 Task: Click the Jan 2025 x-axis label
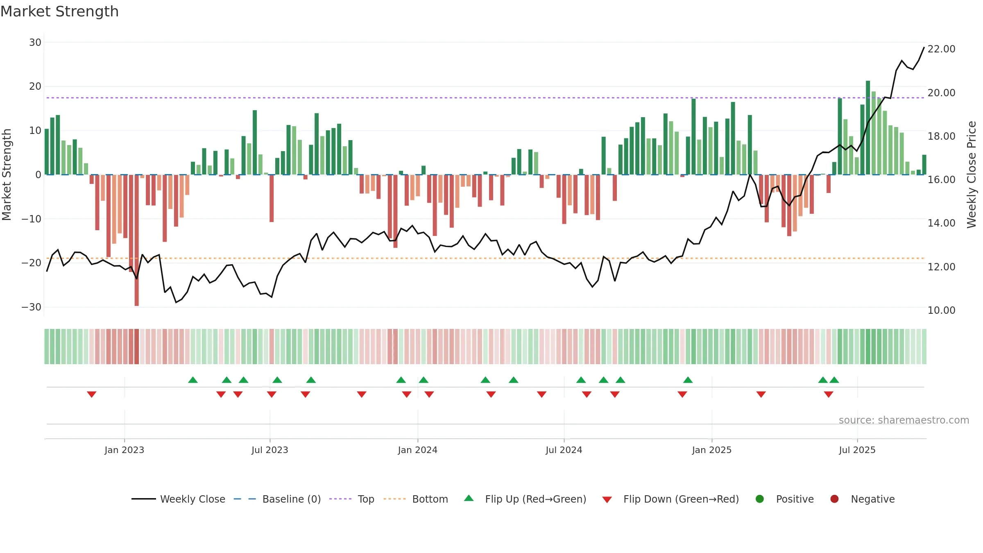tap(712, 450)
